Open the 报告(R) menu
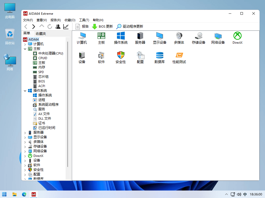 (55, 20)
